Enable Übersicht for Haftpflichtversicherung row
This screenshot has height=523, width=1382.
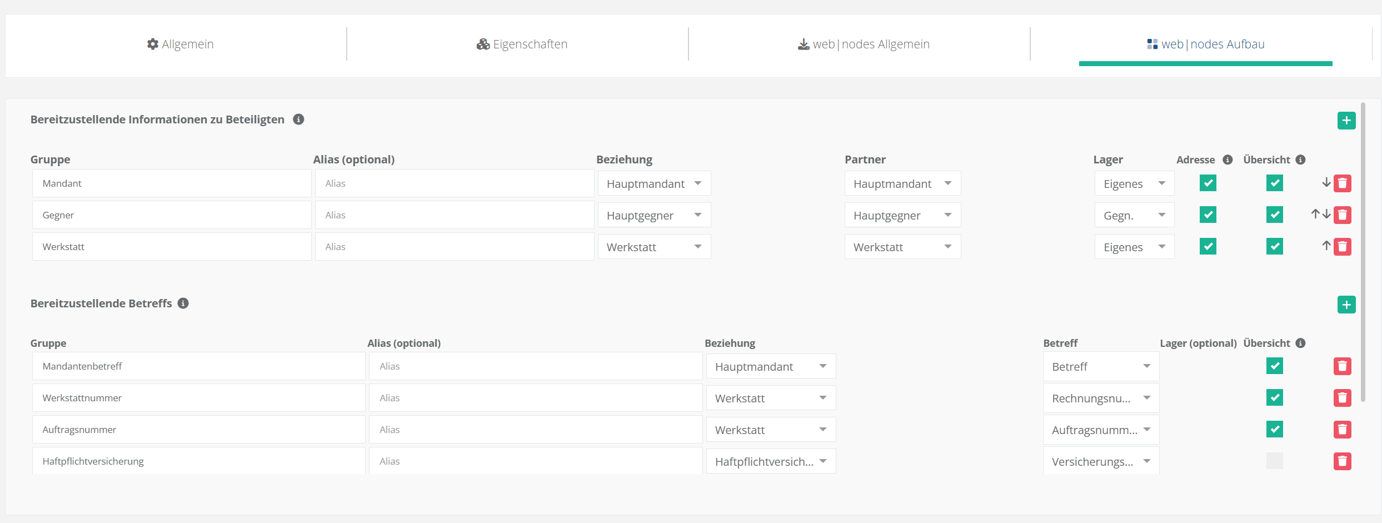[x=1274, y=461]
